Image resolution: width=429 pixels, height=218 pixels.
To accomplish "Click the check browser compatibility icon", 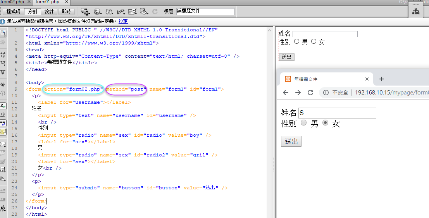I will click(132, 12).
